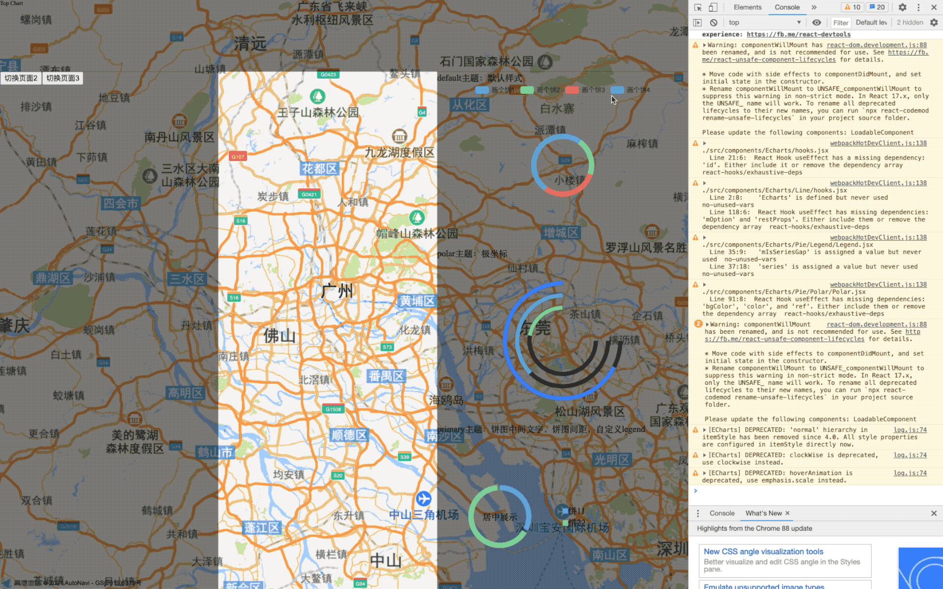
Task: Click the 切换页面2 button
Action: 21,78
